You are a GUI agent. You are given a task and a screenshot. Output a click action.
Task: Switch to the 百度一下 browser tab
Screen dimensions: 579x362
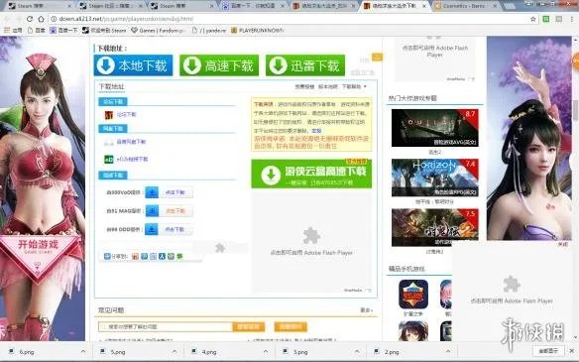pyautogui.click(x=253, y=6)
